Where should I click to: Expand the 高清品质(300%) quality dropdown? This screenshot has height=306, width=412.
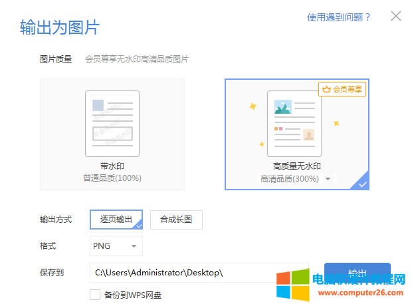[x=327, y=179]
